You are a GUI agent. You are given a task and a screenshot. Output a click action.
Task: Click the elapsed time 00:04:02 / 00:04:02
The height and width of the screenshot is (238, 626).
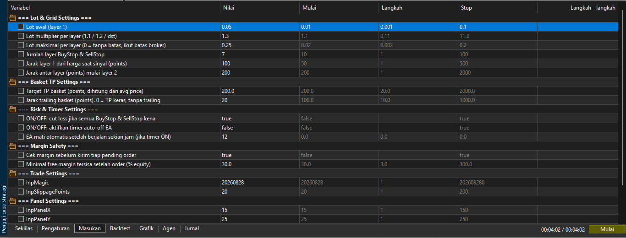pyautogui.click(x=562, y=229)
